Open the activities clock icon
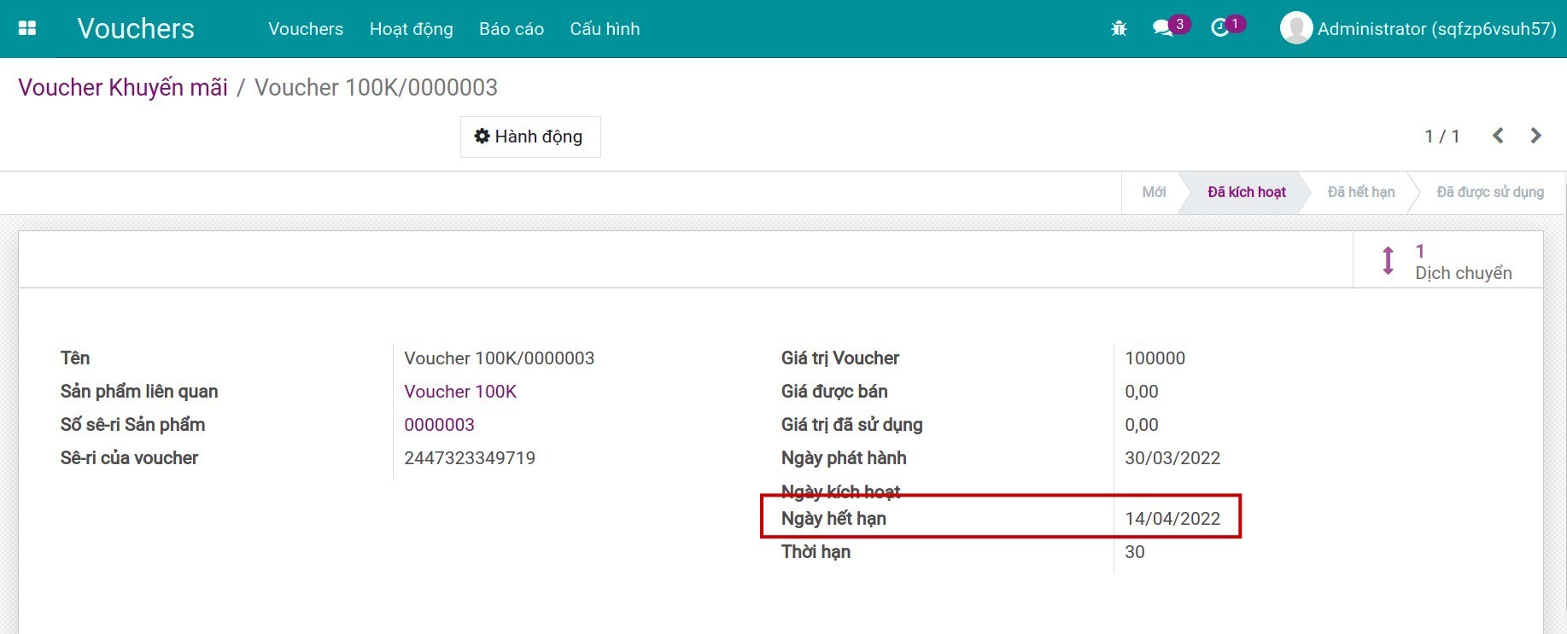The height and width of the screenshot is (634, 1567). coord(1220,28)
